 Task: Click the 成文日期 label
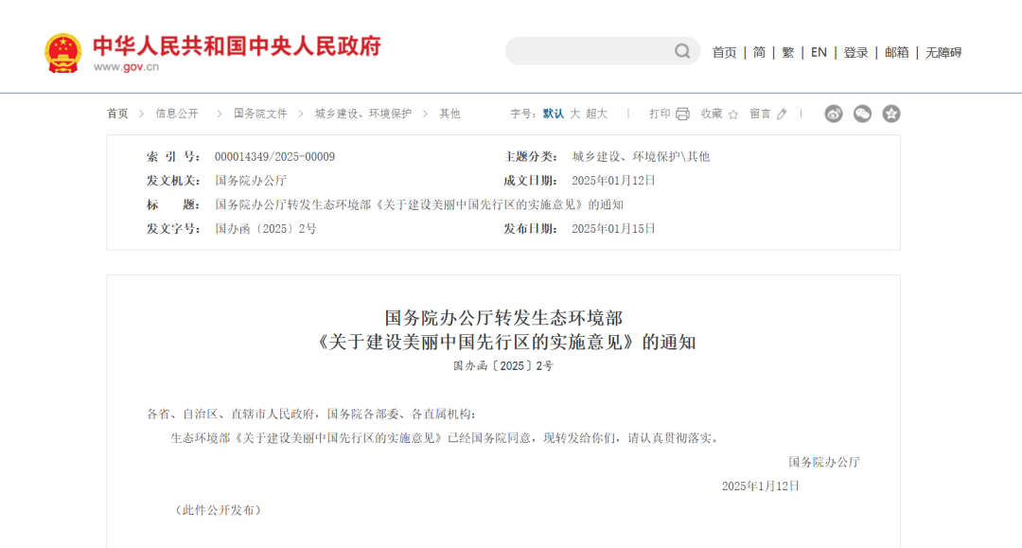click(x=531, y=181)
